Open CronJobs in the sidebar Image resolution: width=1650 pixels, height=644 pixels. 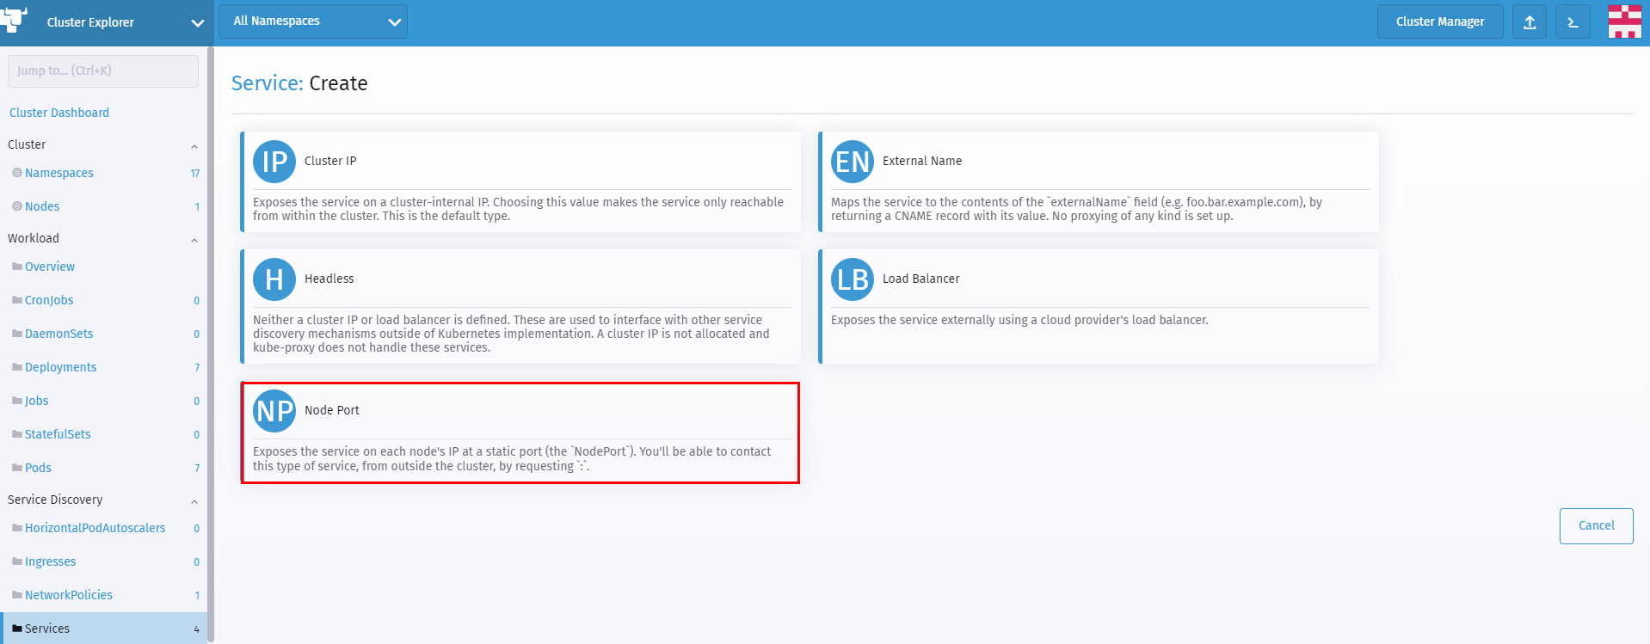[49, 300]
